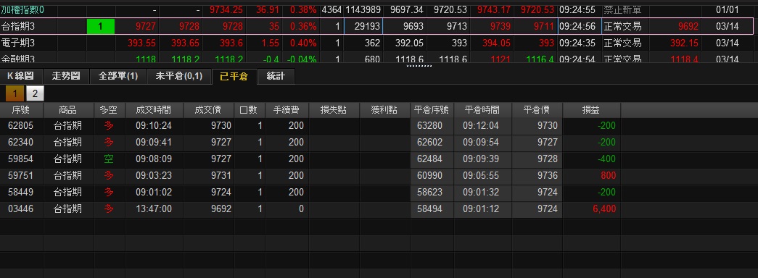Select trade row 62805
Screen dimensions: 758x278
click(x=379, y=126)
